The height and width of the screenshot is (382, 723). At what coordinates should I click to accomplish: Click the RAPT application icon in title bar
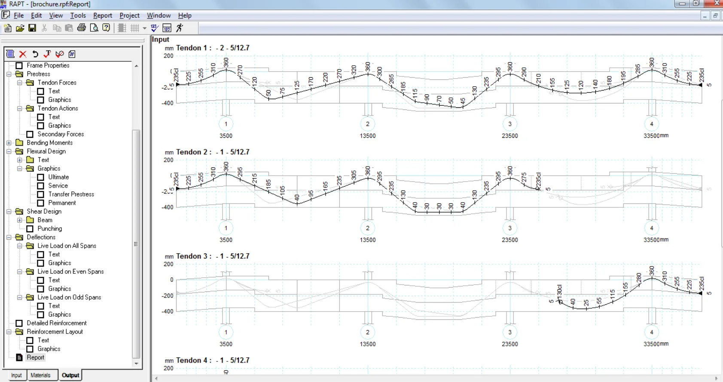click(x=3, y=4)
